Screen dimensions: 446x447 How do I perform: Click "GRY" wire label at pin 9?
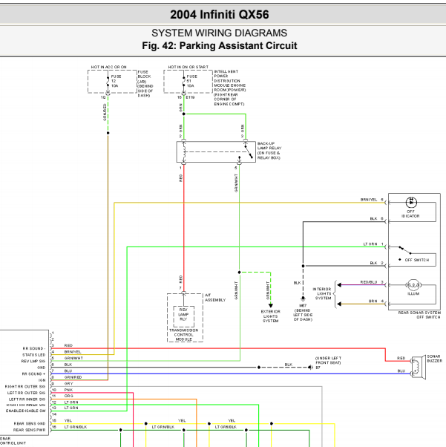(x=69, y=384)
